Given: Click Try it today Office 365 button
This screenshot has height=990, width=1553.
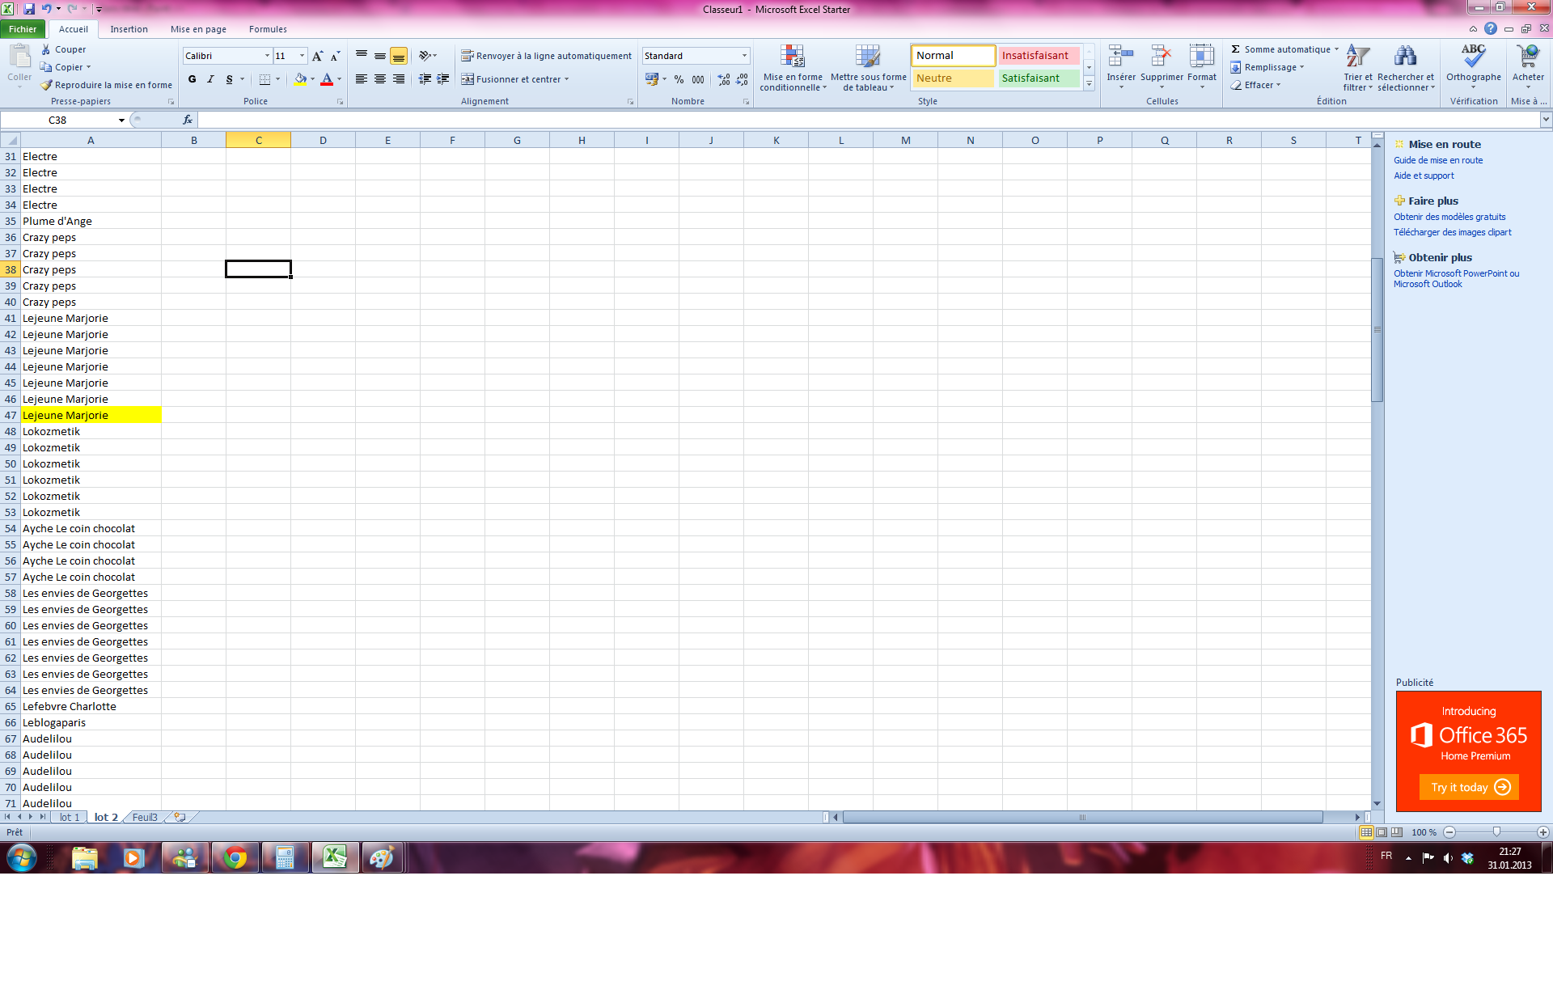Looking at the screenshot, I should click(x=1469, y=787).
